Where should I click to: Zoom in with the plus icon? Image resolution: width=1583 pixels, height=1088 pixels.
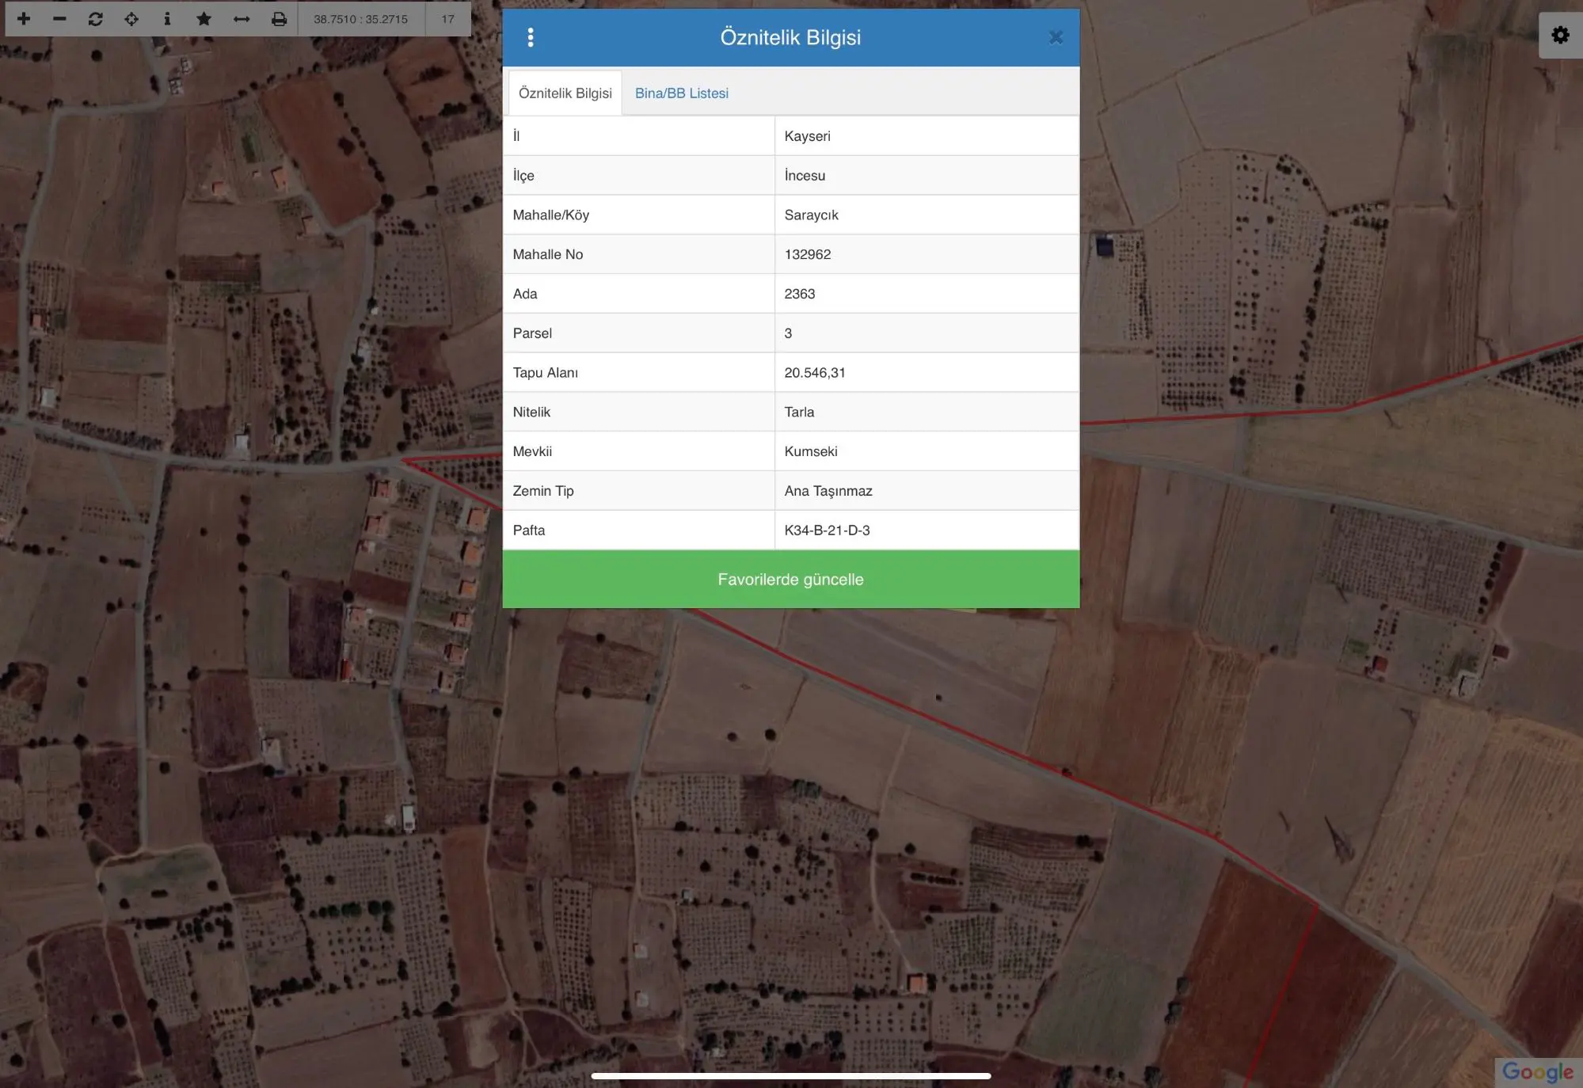tap(24, 18)
